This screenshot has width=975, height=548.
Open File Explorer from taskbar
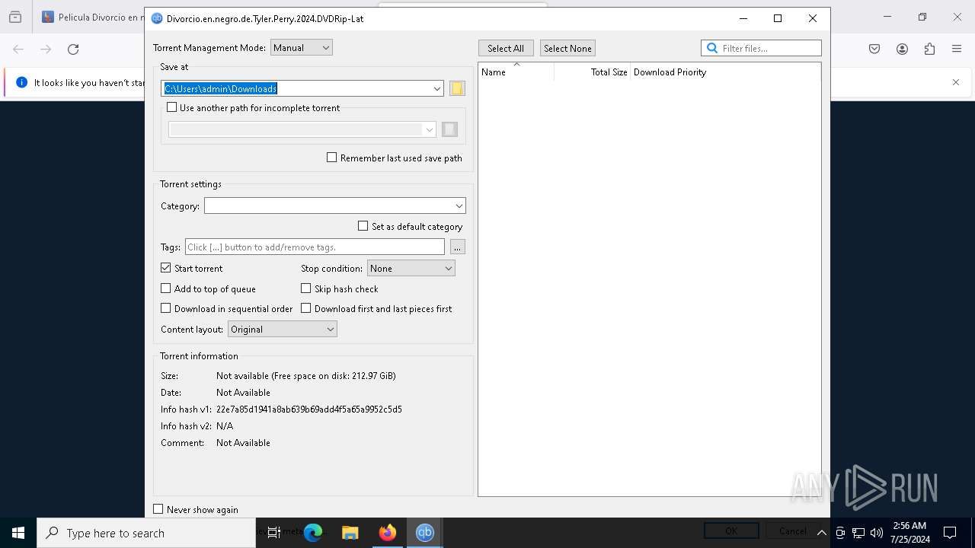[350, 533]
